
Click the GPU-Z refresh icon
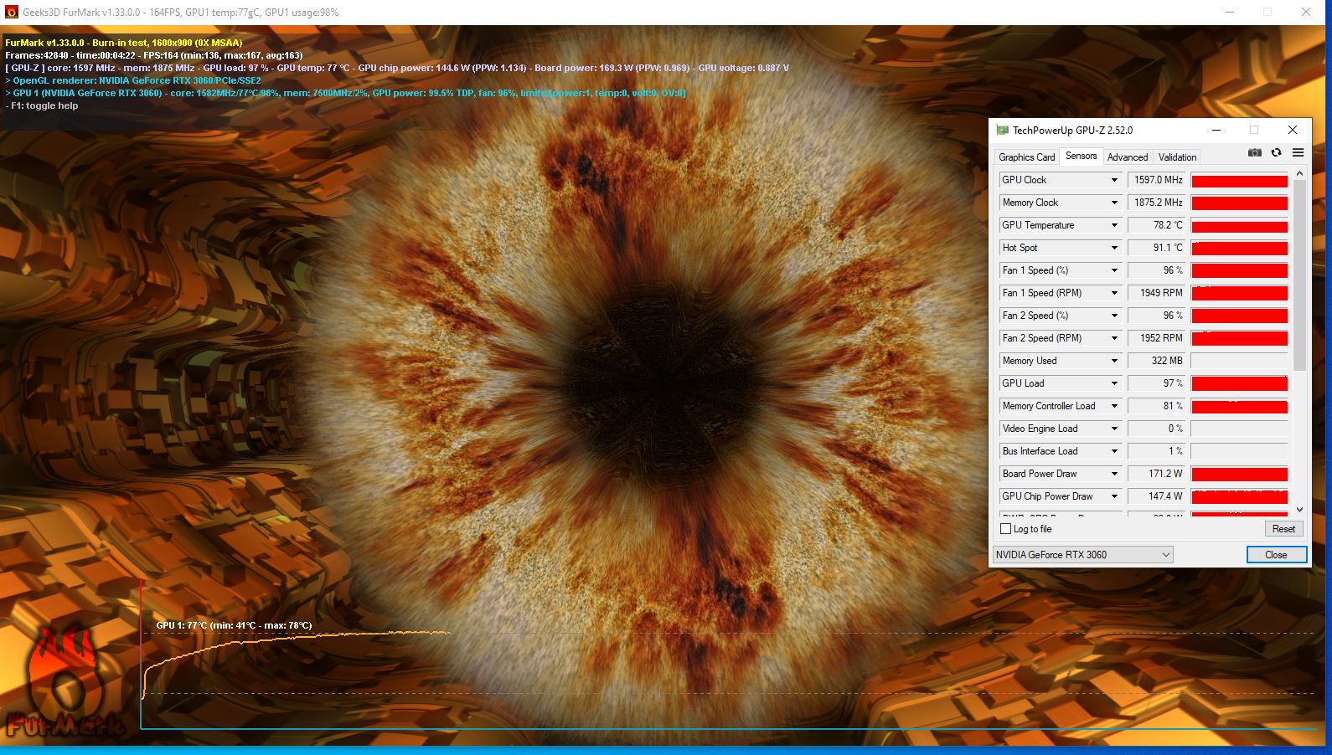[1276, 152]
